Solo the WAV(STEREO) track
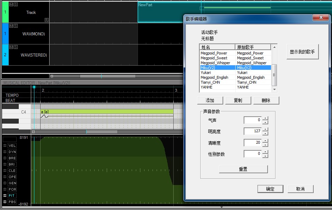 click(x=16, y=47)
